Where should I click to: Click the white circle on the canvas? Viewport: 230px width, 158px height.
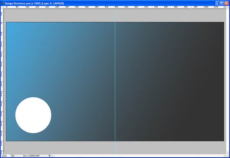[33, 115]
